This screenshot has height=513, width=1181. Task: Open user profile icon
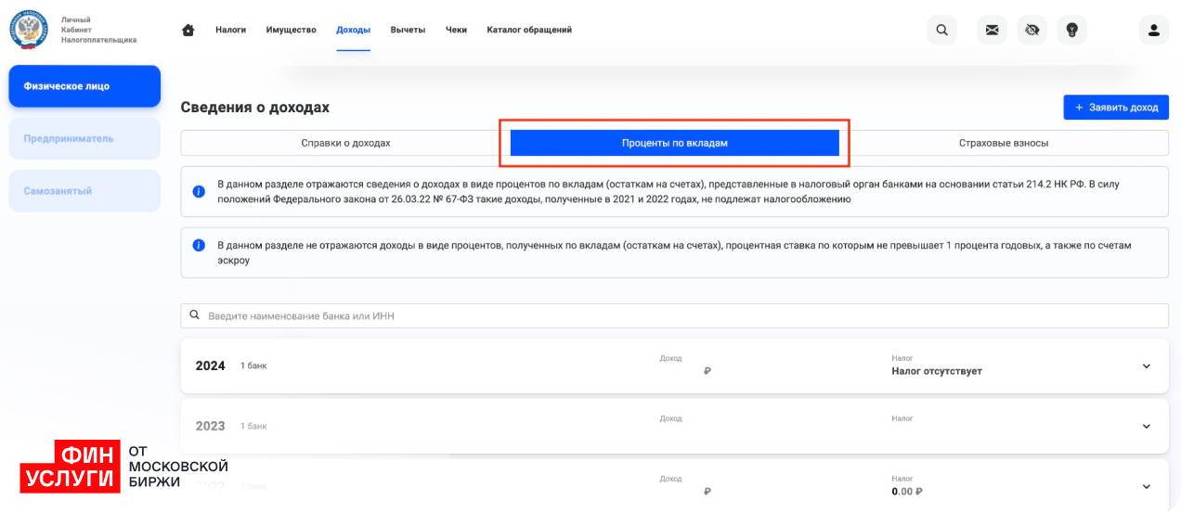tap(1153, 30)
